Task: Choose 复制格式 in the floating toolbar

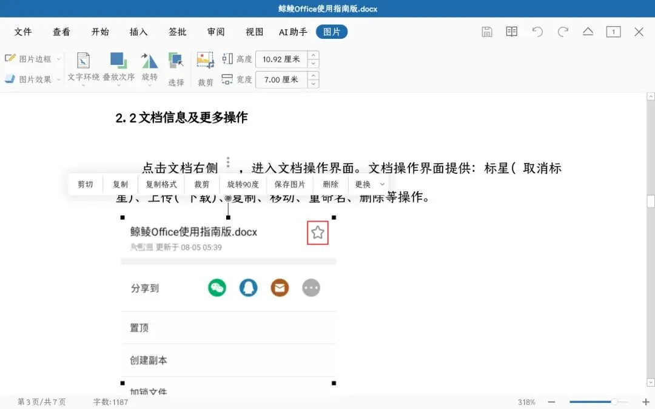Action: (161, 184)
